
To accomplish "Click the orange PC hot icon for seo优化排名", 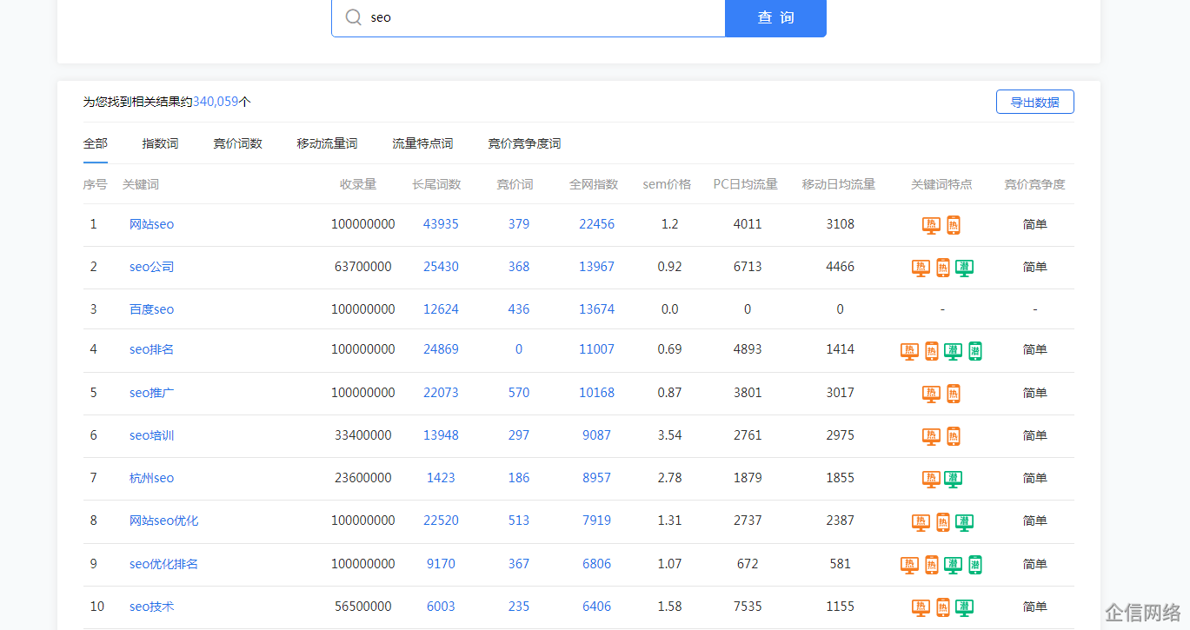I will 909,565.
